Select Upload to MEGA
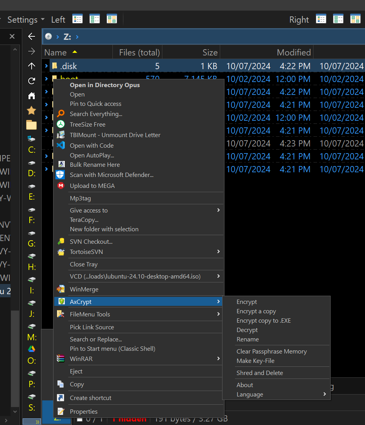Screen dimensions: 365x425 [x=92, y=186]
